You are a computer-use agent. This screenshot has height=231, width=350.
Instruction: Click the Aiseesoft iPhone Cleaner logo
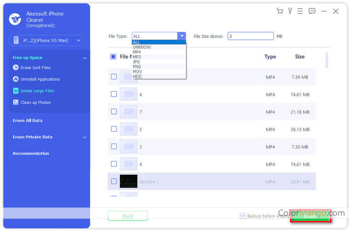pos(15,19)
